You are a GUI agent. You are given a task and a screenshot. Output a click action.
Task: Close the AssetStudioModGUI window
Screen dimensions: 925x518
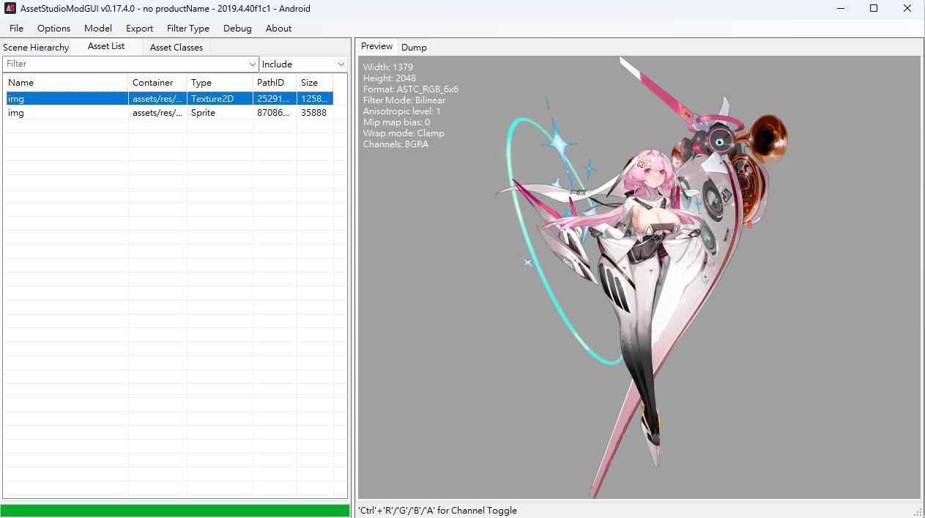pos(907,9)
